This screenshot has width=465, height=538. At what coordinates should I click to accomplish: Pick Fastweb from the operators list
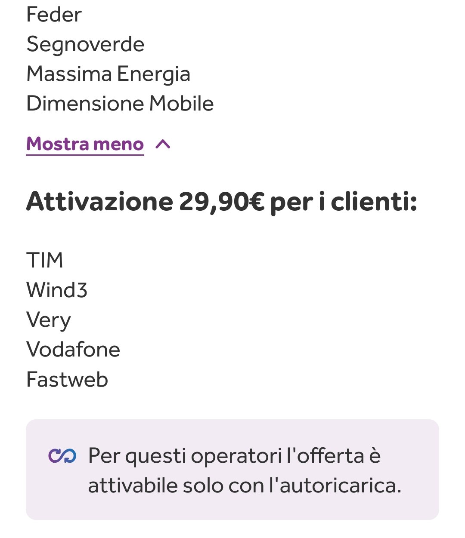tap(67, 380)
